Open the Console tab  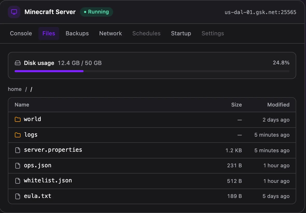click(x=21, y=34)
